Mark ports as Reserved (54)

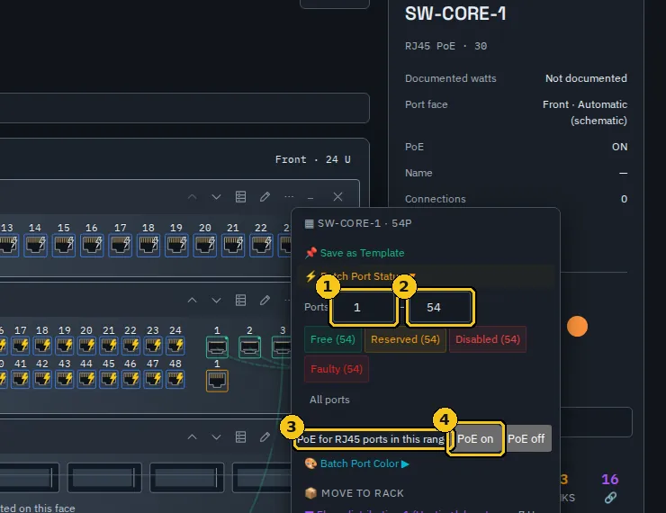point(405,339)
